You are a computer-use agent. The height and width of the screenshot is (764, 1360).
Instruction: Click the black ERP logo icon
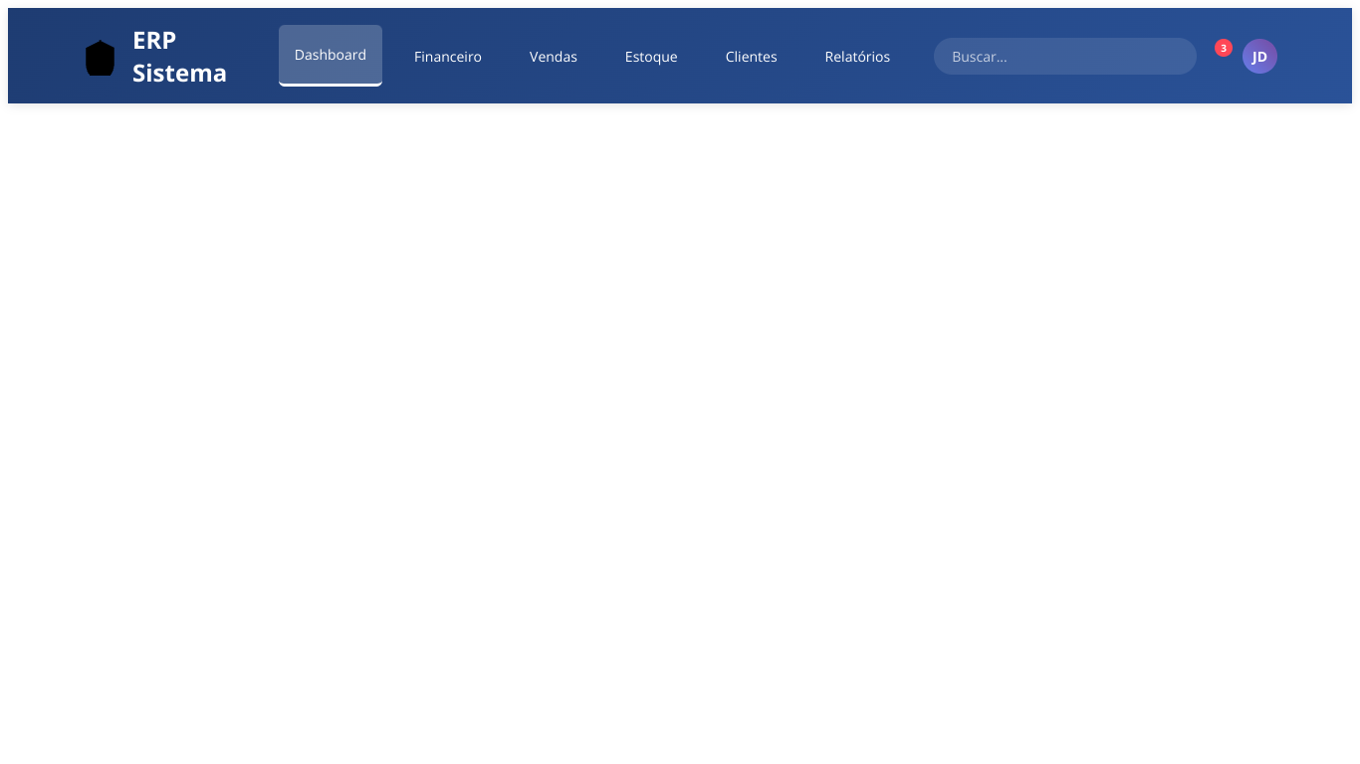[100, 58]
